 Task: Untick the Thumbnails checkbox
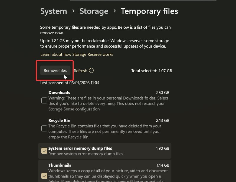[x=44, y=176]
